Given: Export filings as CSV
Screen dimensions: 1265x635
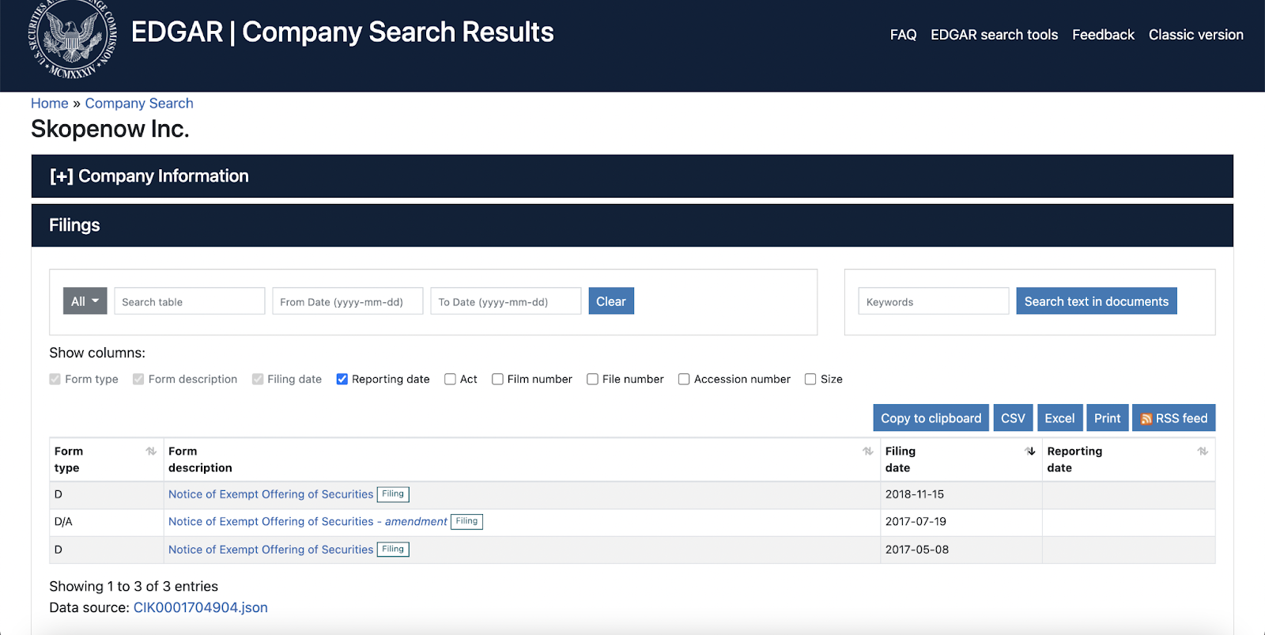Looking at the screenshot, I should click(1013, 418).
